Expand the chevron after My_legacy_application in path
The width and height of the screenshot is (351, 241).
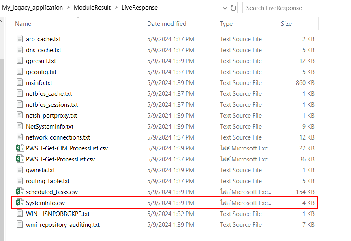[x=68, y=8]
